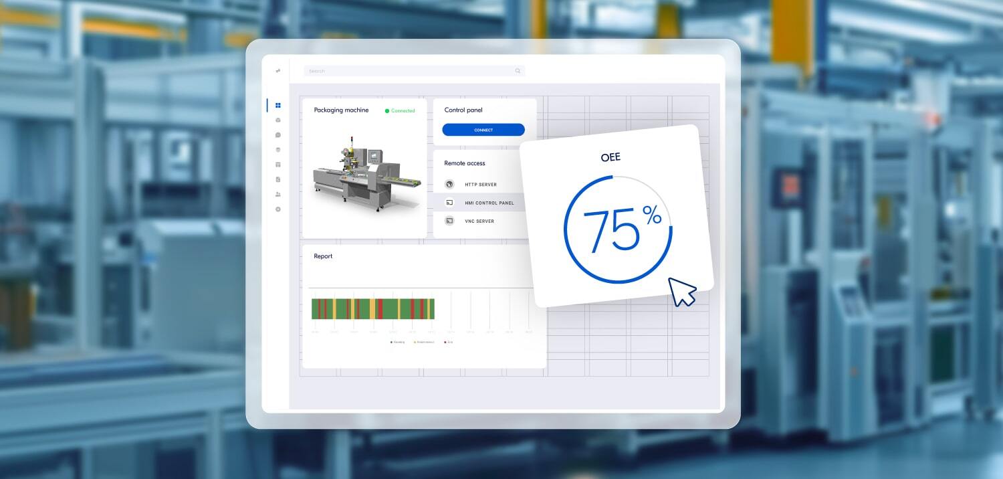Open the users icon in sidebar

(278, 194)
